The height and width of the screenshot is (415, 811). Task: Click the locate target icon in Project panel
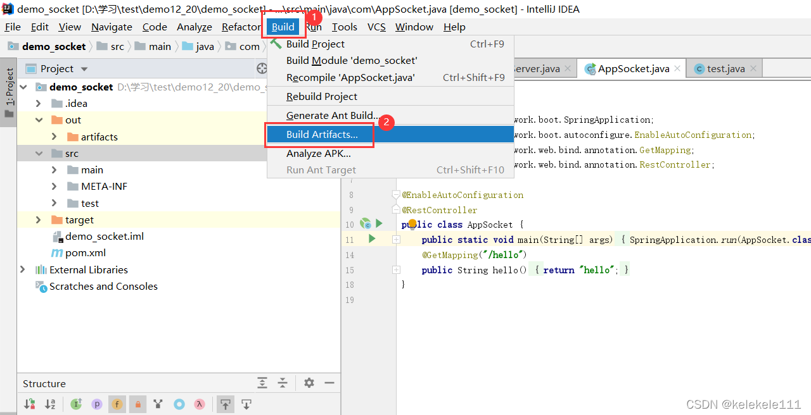(x=262, y=68)
